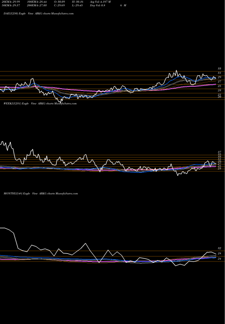Click the 37 label on weekly chart axis
The height and width of the screenshot is (324, 225).
click(219, 152)
